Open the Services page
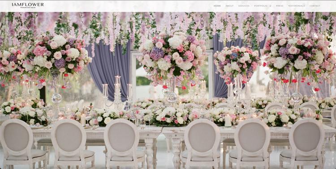Image resolution: width=336 pixels, height=169 pixels. pyautogui.click(x=244, y=6)
